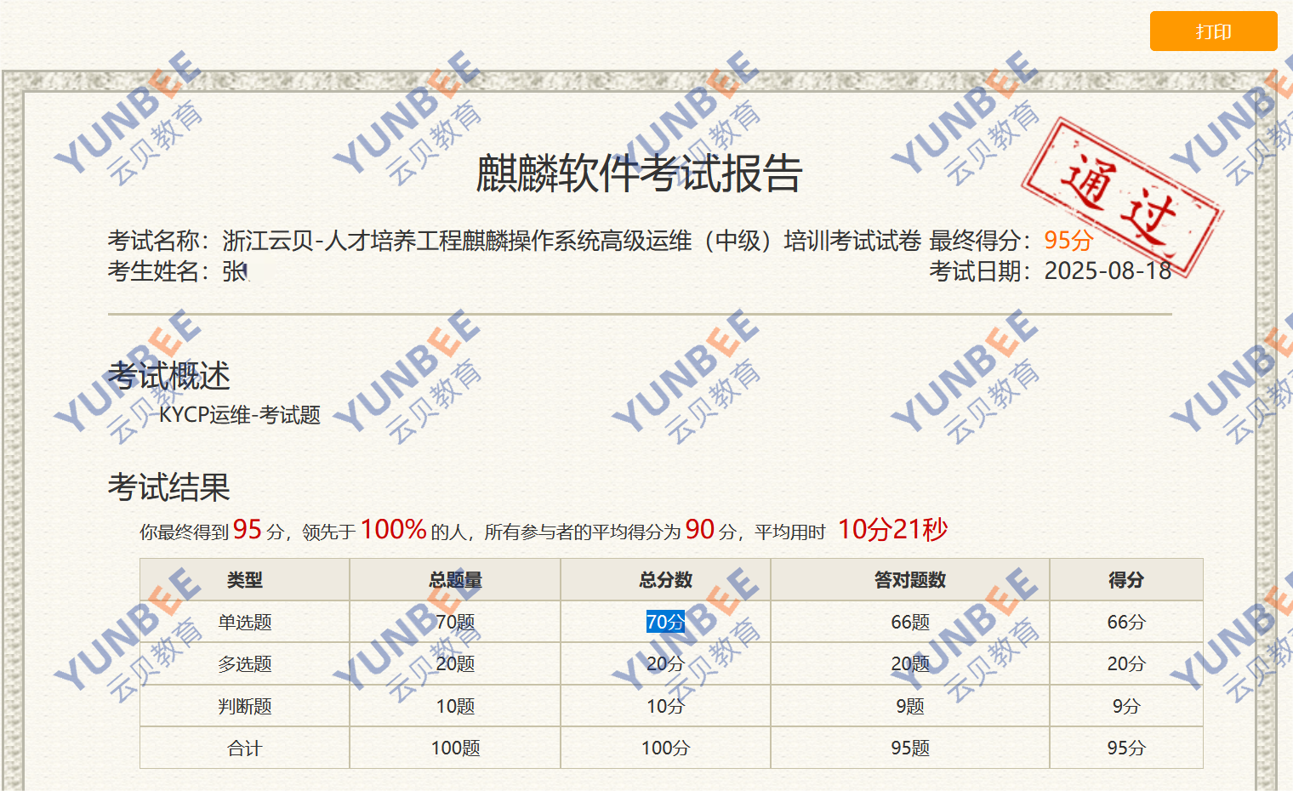Click the 总题量 column header
This screenshot has width=1293, height=791.
(455, 580)
